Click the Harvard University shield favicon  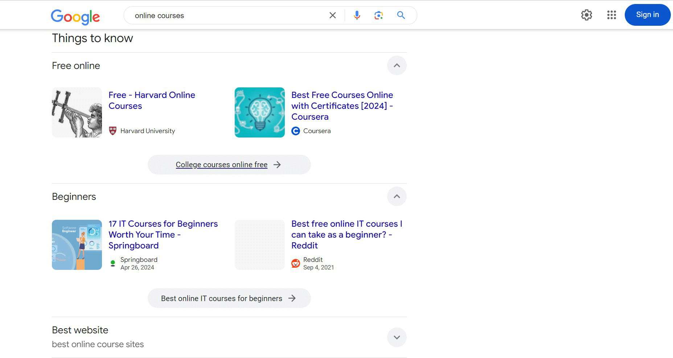coord(113,131)
